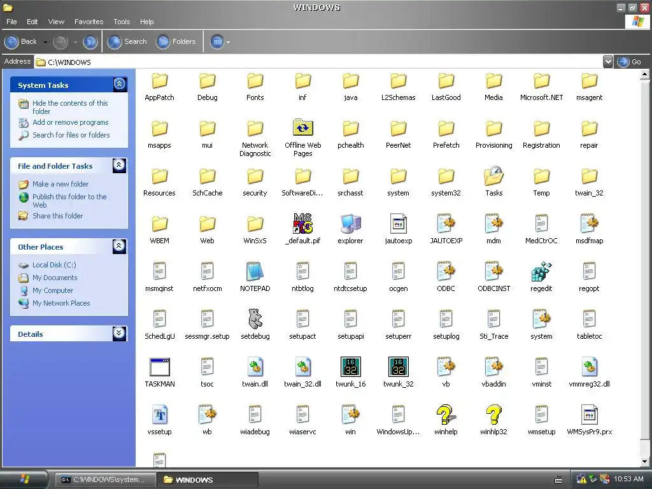
Task: Open the Edit menu
Action: tap(32, 22)
